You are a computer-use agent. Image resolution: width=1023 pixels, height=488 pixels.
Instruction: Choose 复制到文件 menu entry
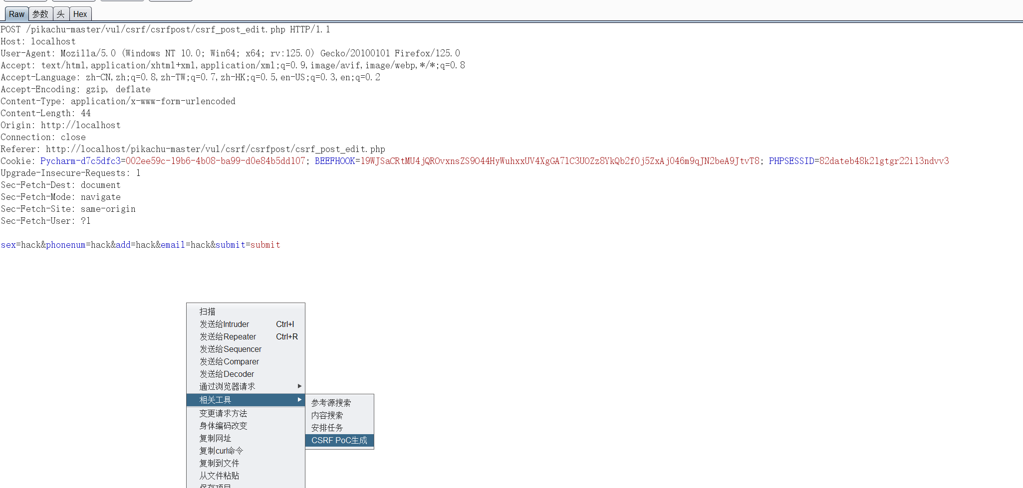click(x=246, y=463)
